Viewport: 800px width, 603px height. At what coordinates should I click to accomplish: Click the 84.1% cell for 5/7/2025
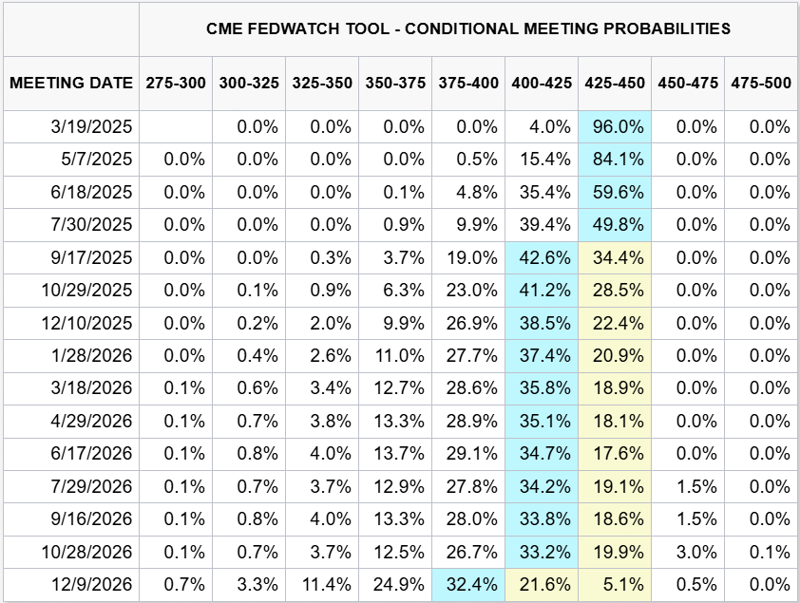[x=615, y=160]
